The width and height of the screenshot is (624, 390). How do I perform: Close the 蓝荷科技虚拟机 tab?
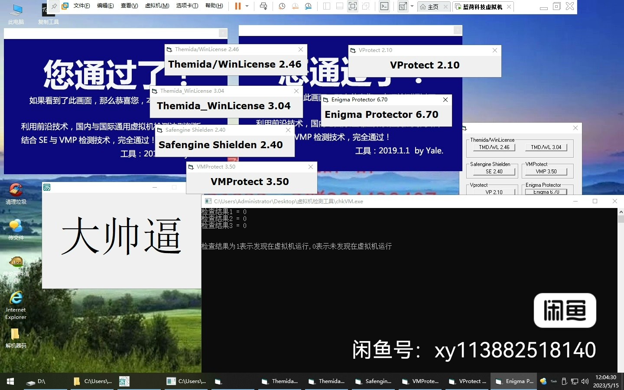(x=509, y=7)
